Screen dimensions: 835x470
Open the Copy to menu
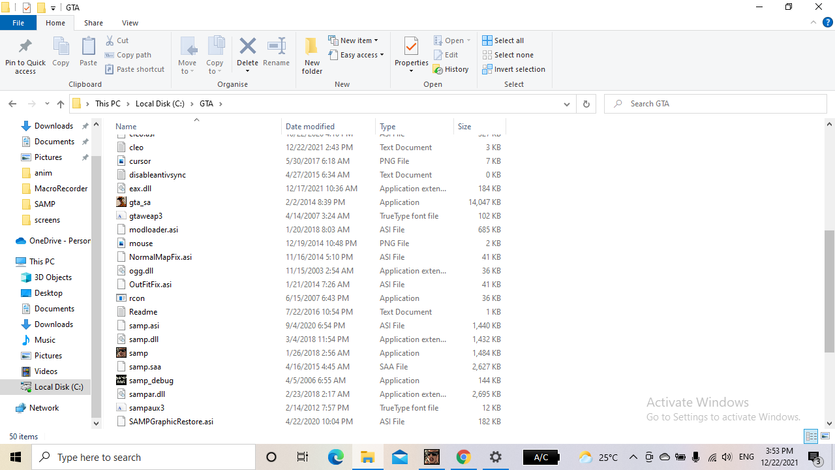point(215,55)
